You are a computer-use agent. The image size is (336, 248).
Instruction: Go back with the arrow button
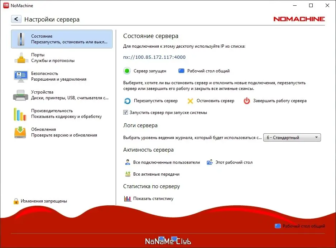[16, 19]
